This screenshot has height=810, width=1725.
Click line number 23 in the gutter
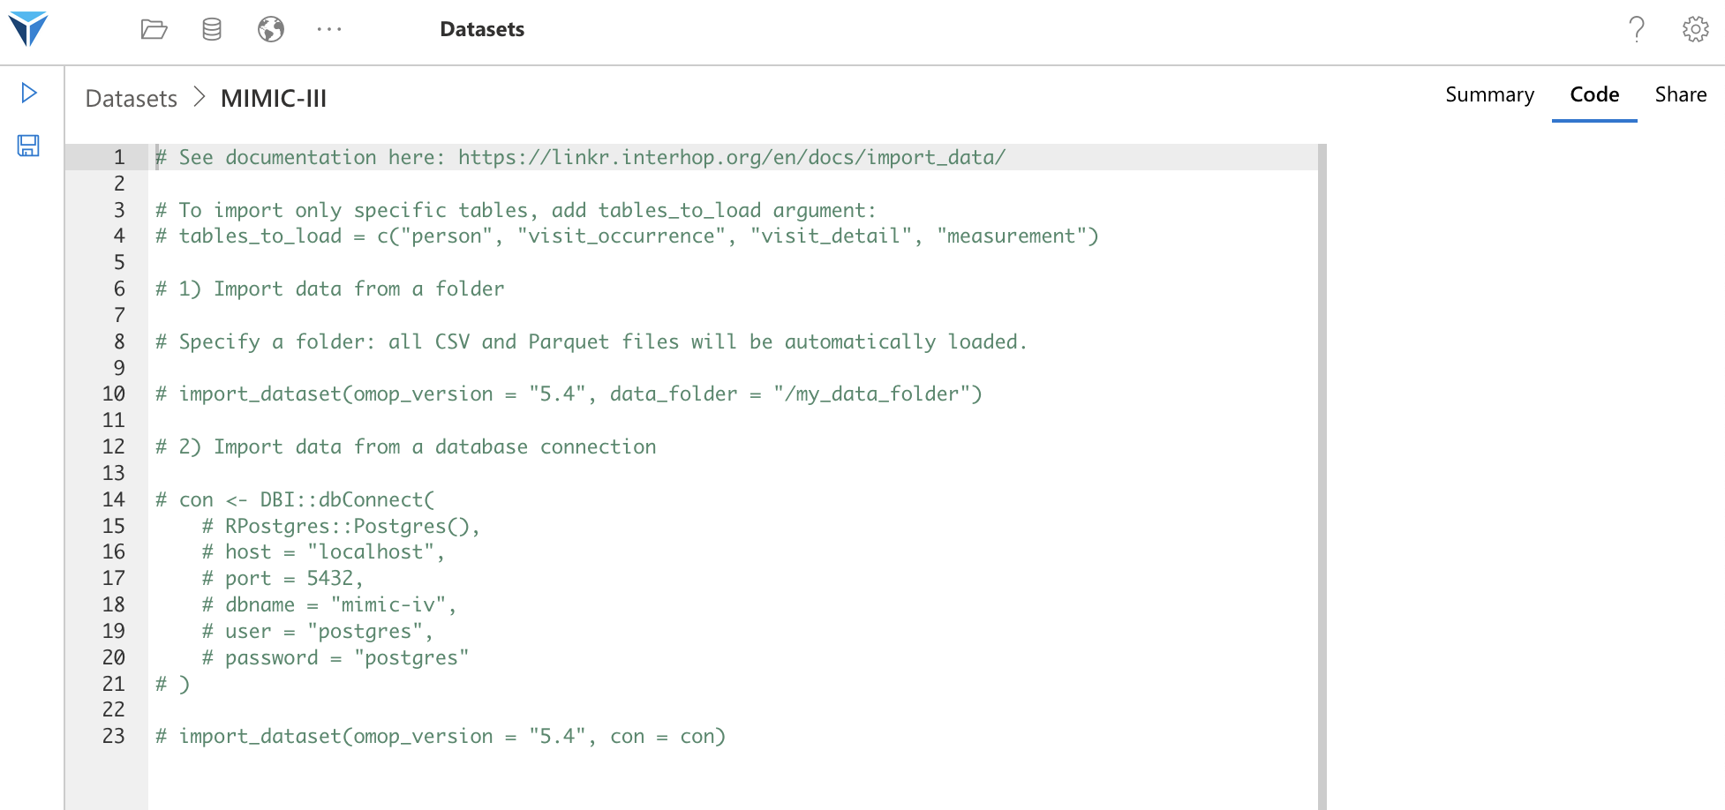(113, 736)
